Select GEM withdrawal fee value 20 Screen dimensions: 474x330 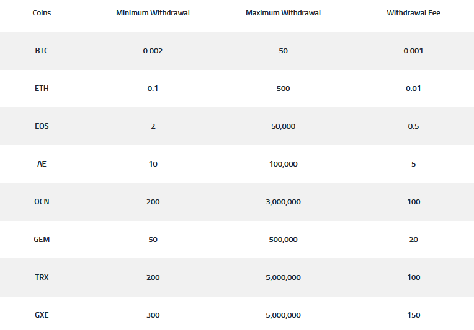[414, 240]
